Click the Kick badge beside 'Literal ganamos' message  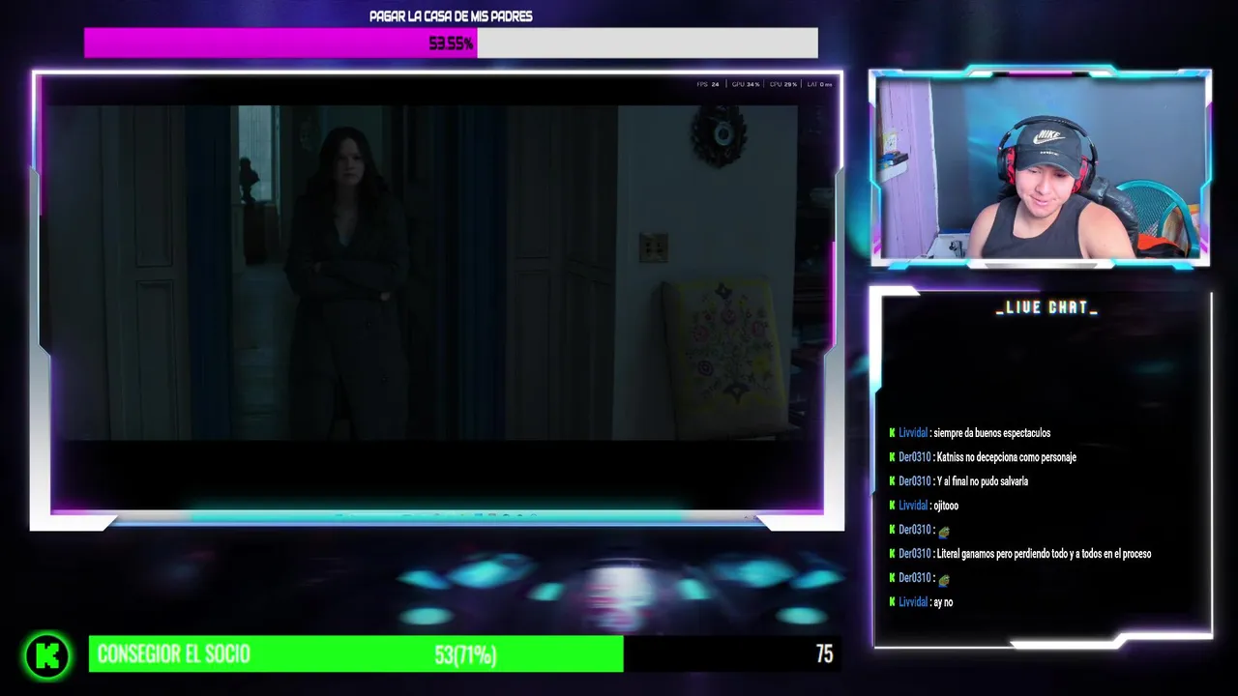892,554
